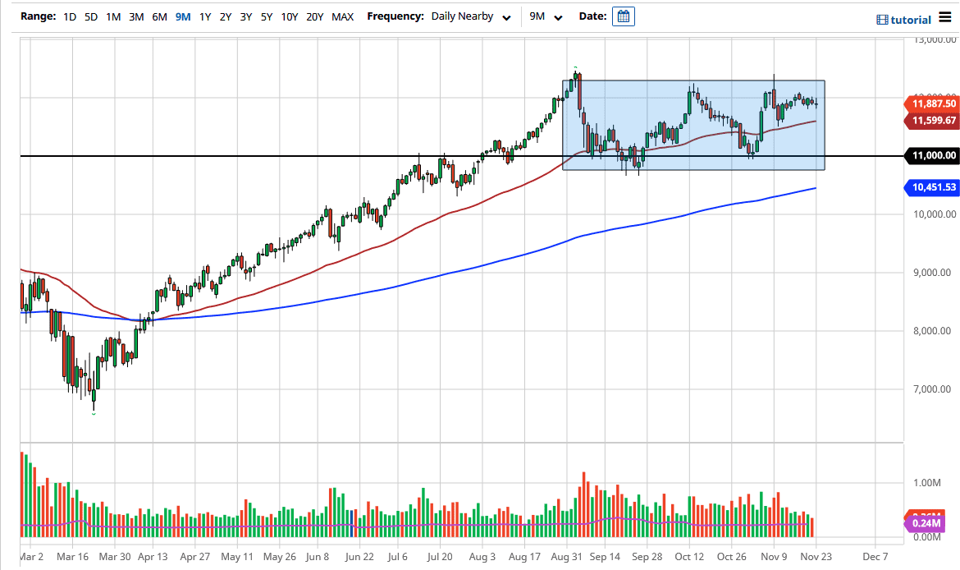Screen dimensions: 960x570
Task: Expand the Frequency selector chevron
Action: (506, 17)
